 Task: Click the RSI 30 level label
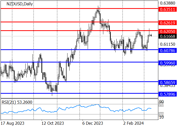161,114
